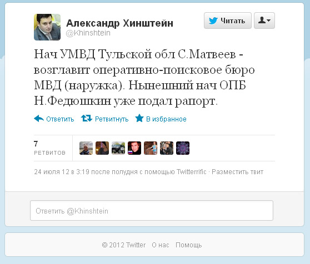This screenshot has width=310, height=264.
Task: Click the first retweeter avatar
Action: tap(86, 148)
